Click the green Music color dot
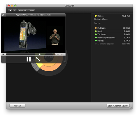 pos(96,31)
